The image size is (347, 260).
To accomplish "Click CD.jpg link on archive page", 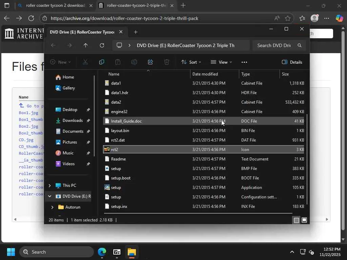I will click(26, 140).
